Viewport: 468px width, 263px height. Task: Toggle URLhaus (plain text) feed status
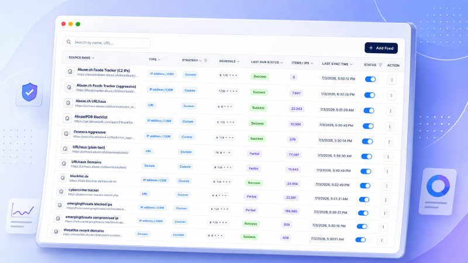(x=367, y=157)
